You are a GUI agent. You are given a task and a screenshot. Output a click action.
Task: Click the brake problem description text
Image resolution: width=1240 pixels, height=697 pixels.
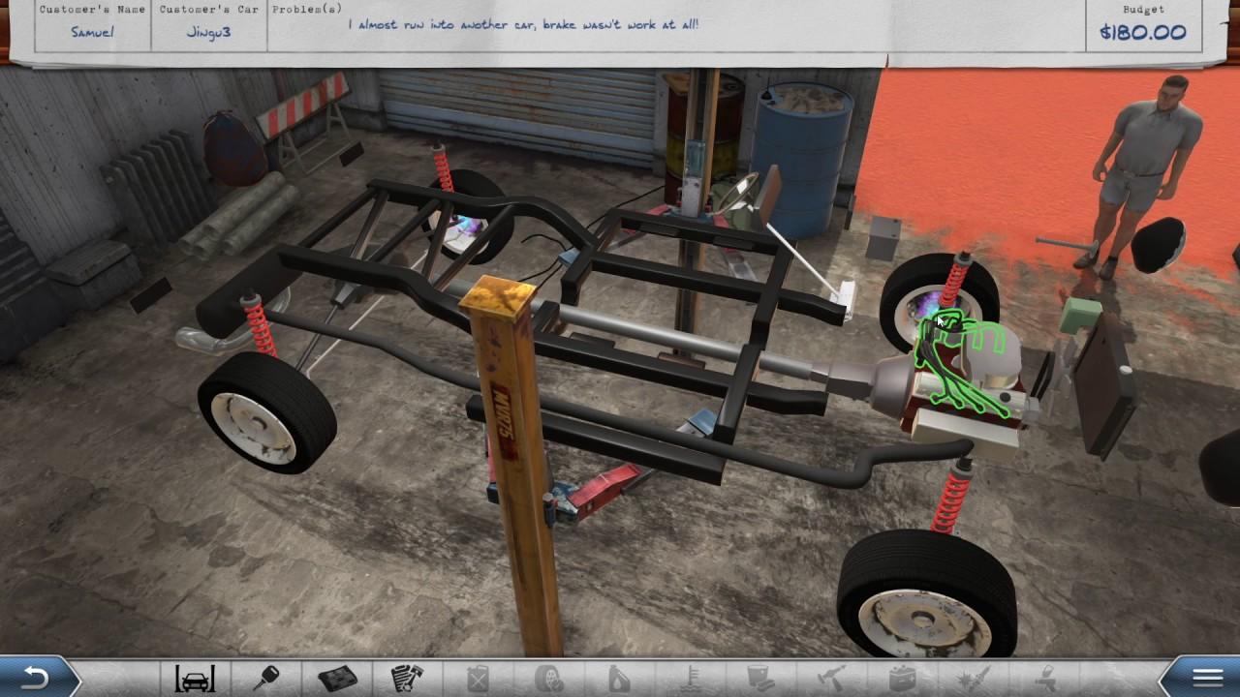(523, 25)
